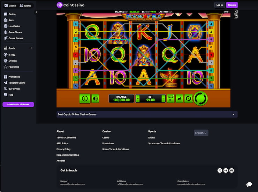This screenshot has width=258, height=192.
Task: Set the MAX BET
Action: (170, 98)
